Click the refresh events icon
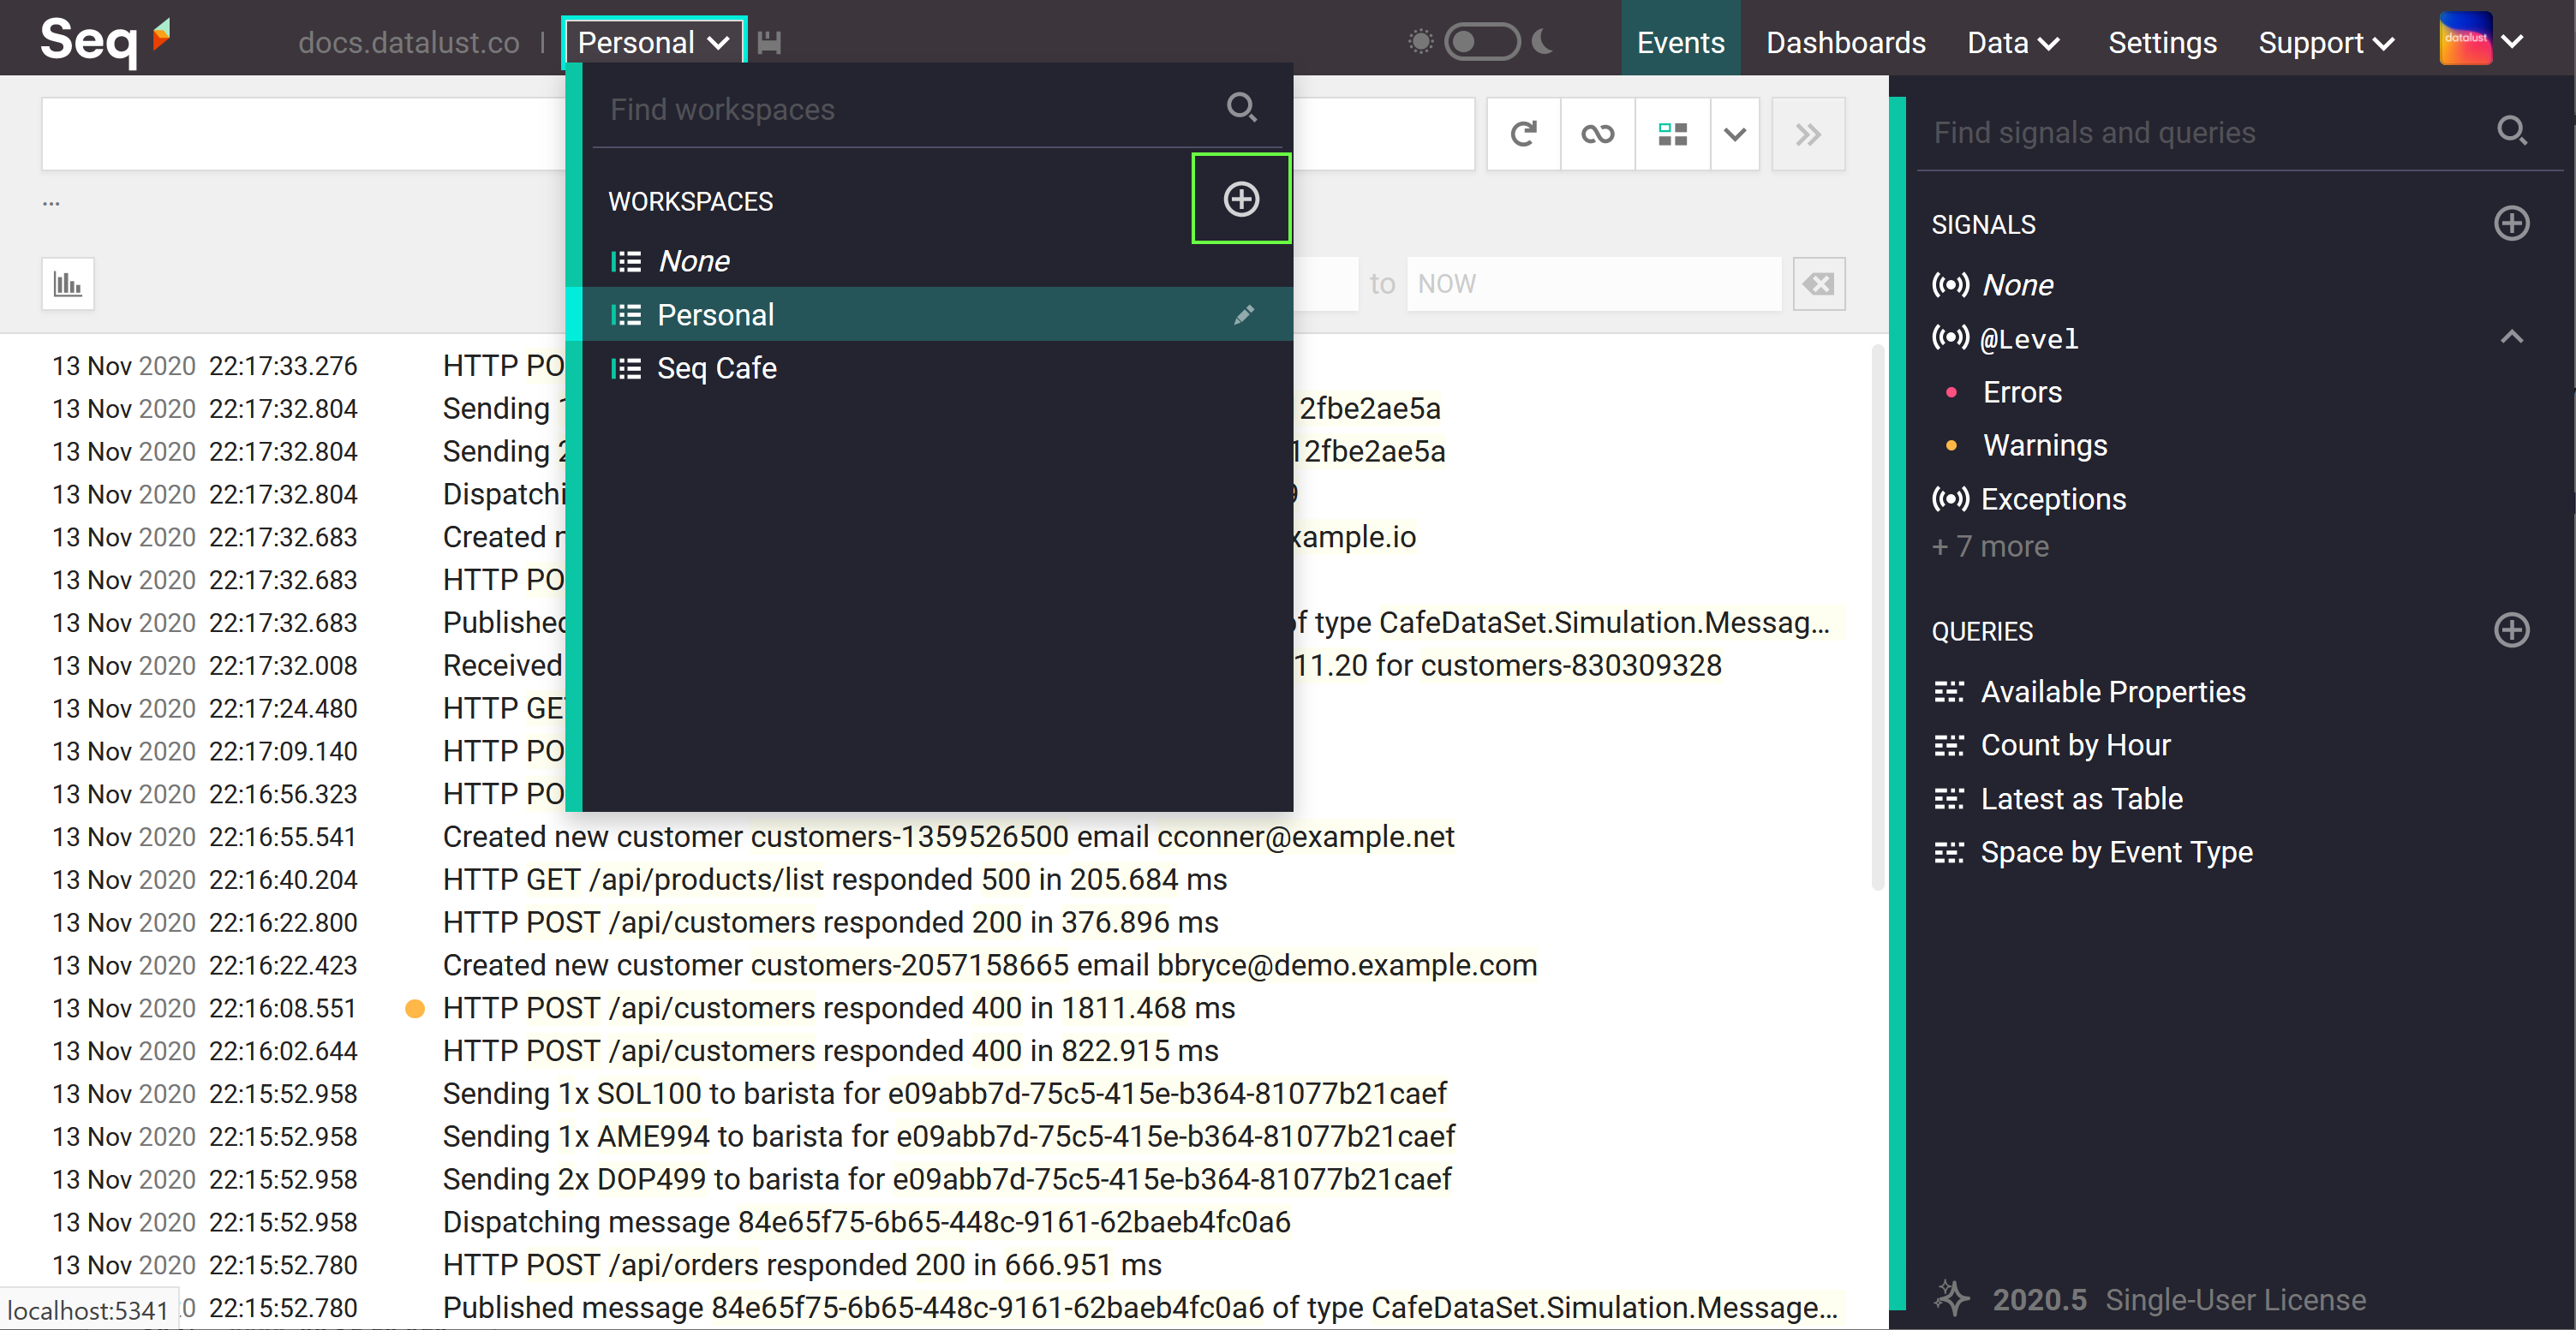 pos(1522,134)
